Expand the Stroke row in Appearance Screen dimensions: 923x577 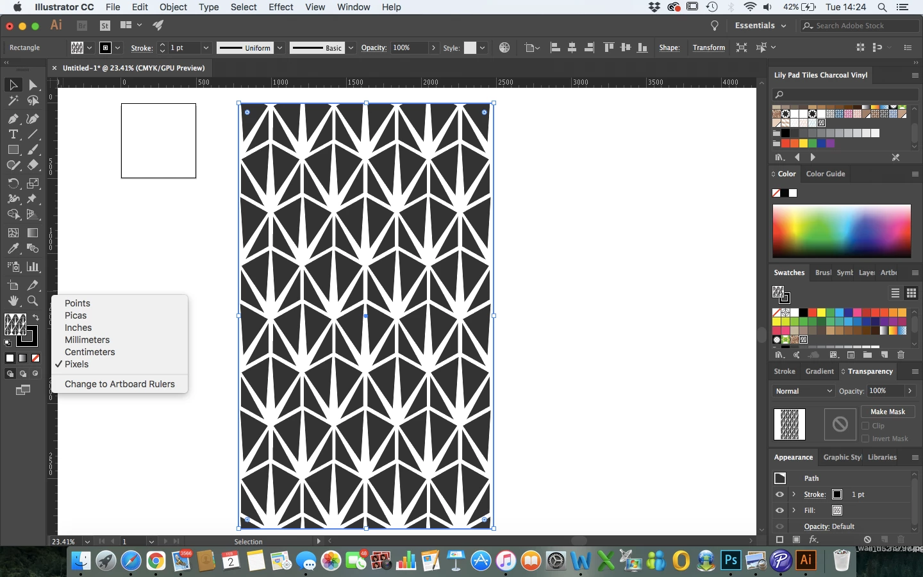pyautogui.click(x=794, y=494)
